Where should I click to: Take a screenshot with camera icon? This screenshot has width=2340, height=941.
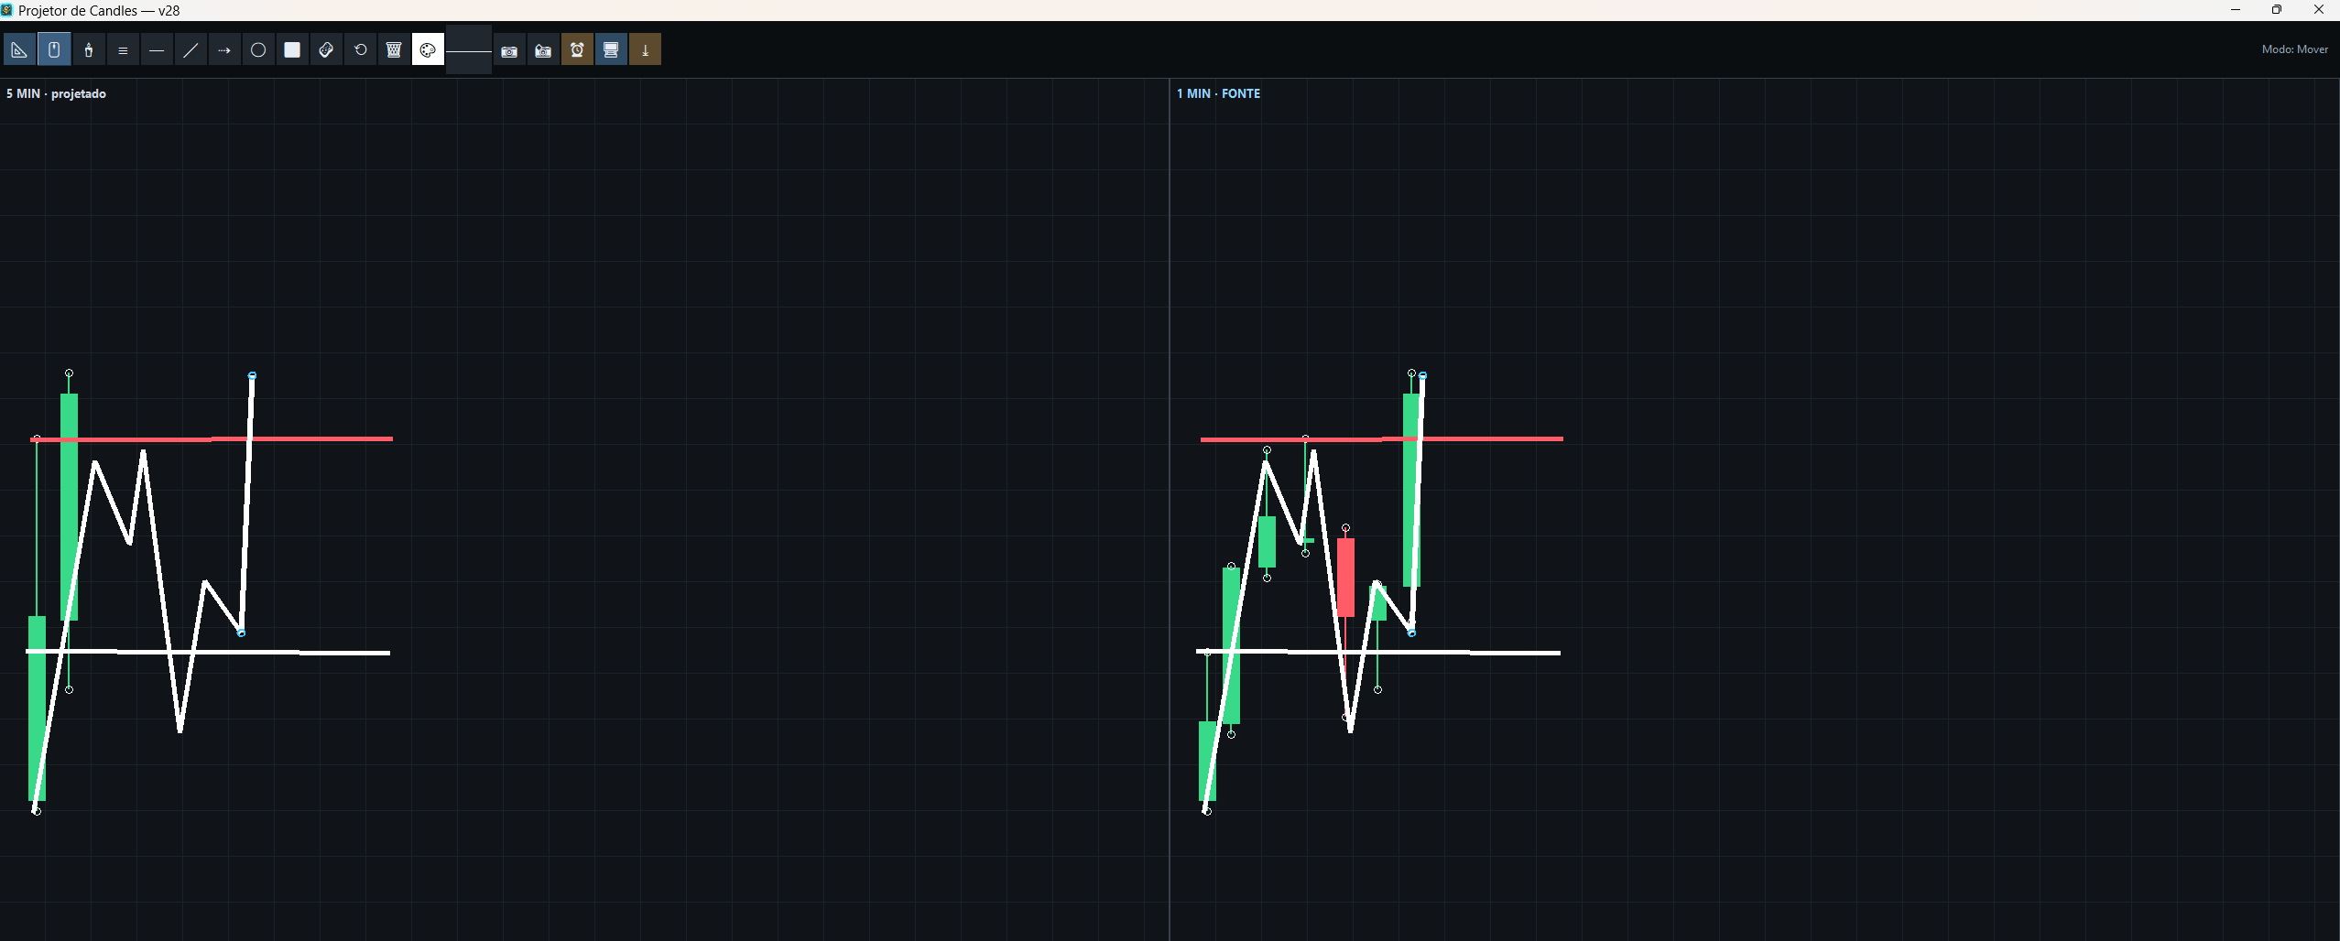point(509,50)
